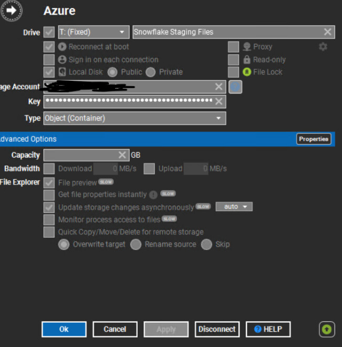The image size is (342, 347).
Task: Enable Upload bandwidth limit checkbox
Action: tap(149, 169)
